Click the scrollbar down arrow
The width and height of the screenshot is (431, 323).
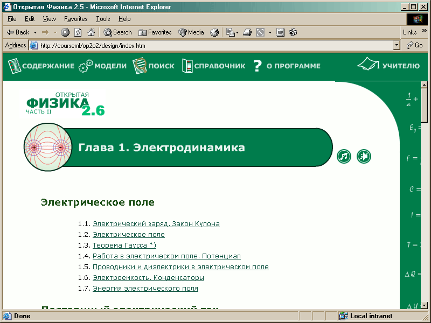click(x=424, y=305)
